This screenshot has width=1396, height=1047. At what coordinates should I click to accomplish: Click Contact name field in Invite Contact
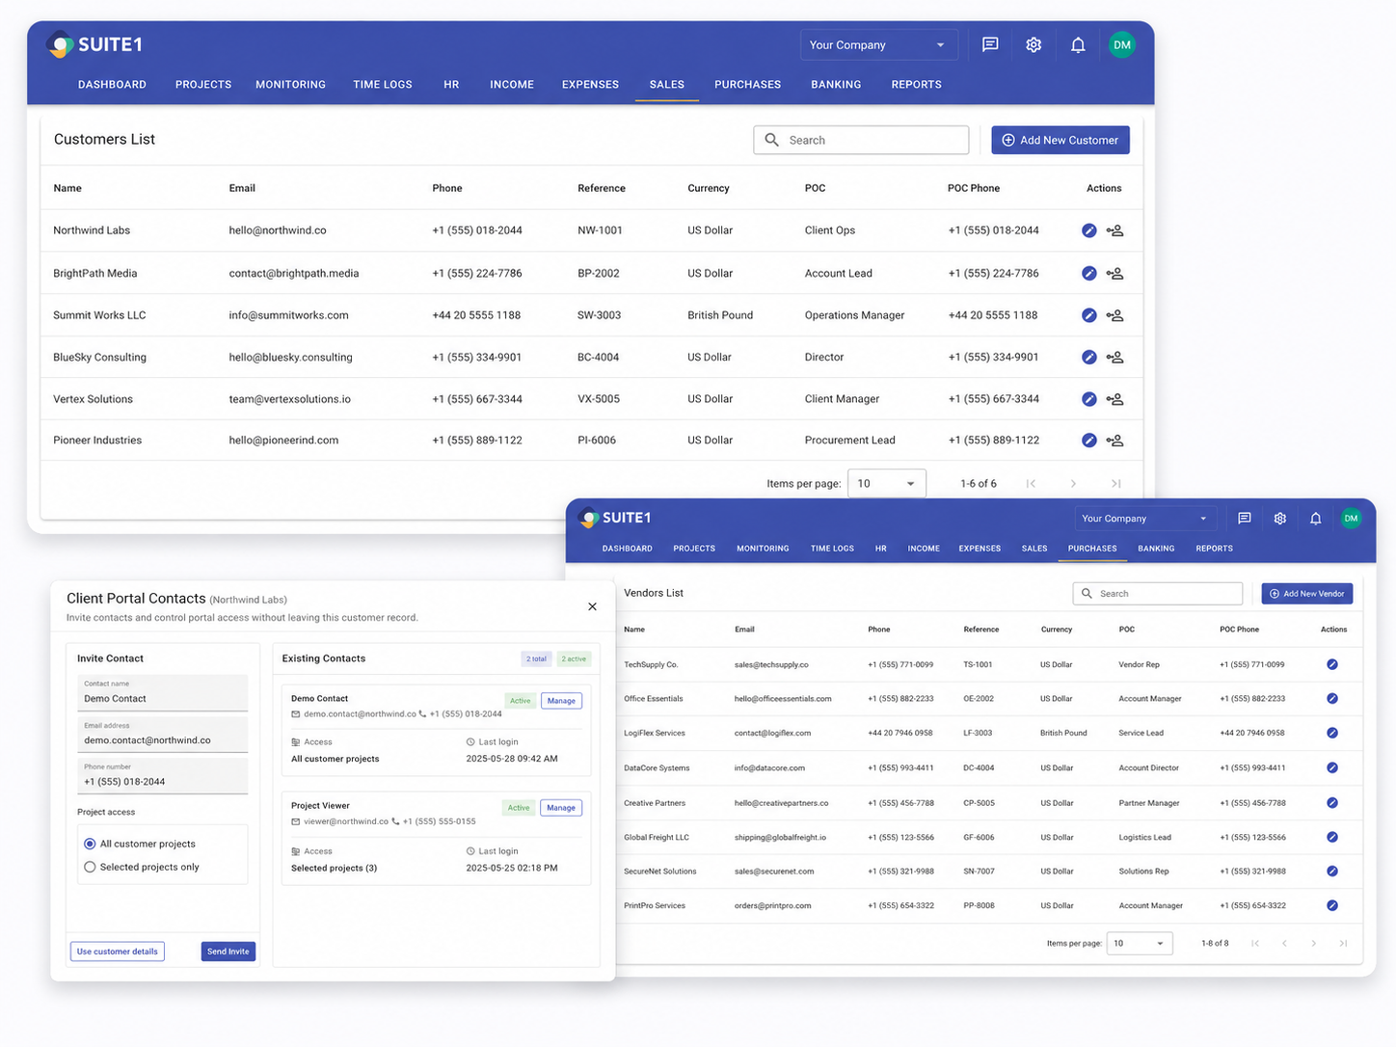[x=162, y=693]
